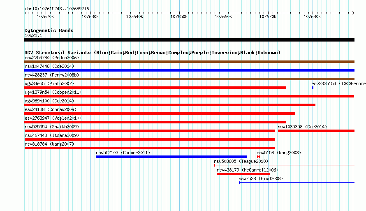The height and width of the screenshot is (211, 366).
Task: Open nsv7538 (Kidd2008) label
Action: (261, 179)
